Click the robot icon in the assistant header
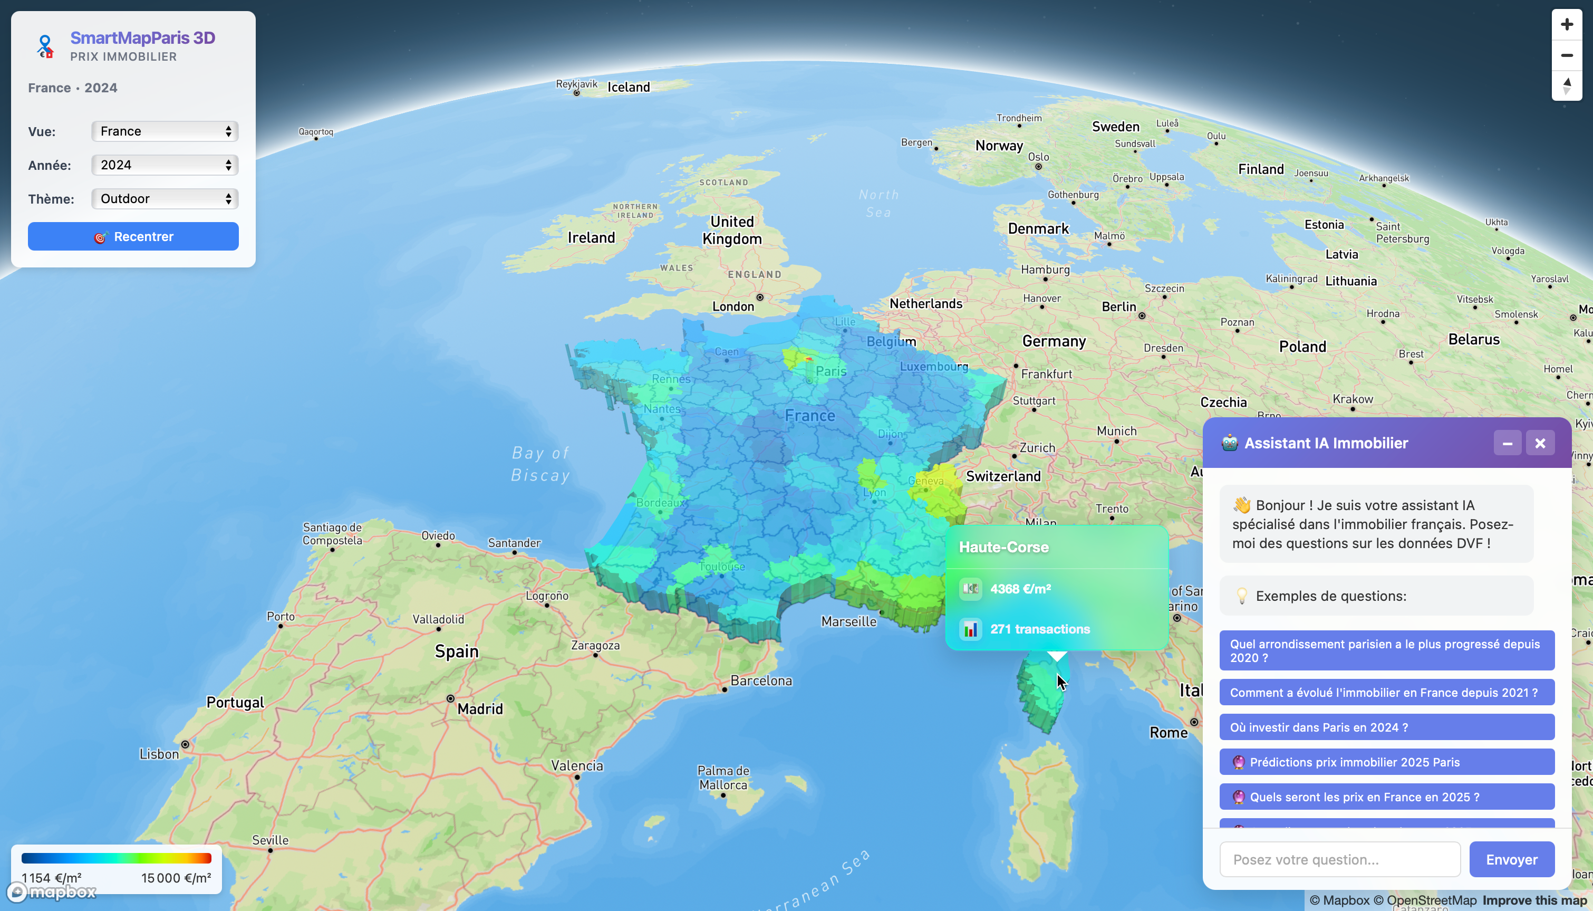 (x=1230, y=443)
